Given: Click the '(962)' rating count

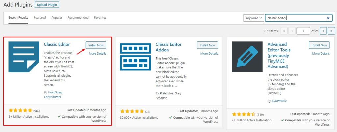Looking at the screenshot, I should pos(37,111).
